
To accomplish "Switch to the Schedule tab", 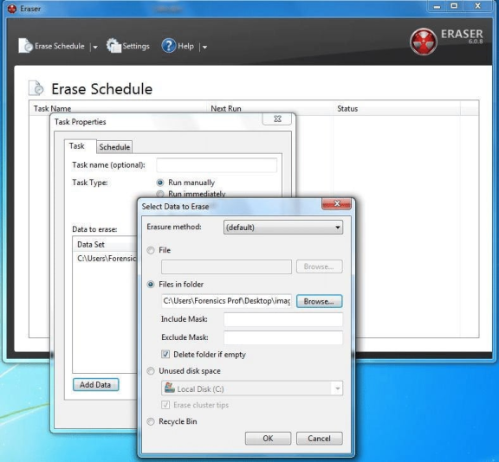I will click(x=114, y=147).
